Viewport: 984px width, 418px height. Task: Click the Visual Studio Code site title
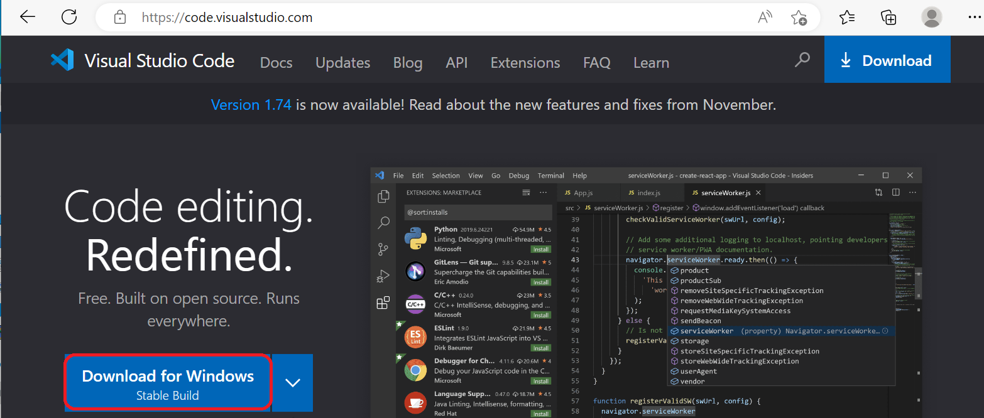[160, 61]
